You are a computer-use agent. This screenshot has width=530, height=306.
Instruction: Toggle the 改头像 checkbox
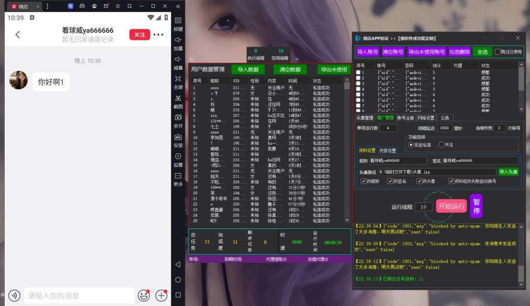point(419,181)
